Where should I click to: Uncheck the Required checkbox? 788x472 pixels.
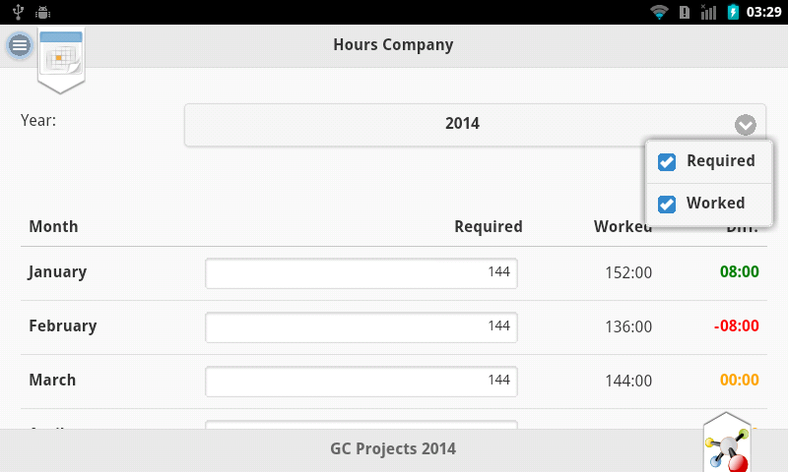click(x=667, y=162)
